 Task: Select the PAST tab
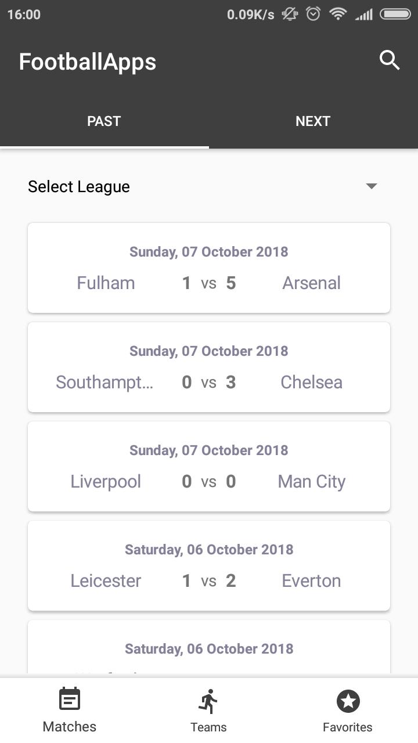coord(104,121)
